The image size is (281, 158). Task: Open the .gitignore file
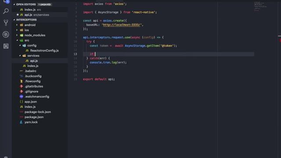tap(31, 91)
